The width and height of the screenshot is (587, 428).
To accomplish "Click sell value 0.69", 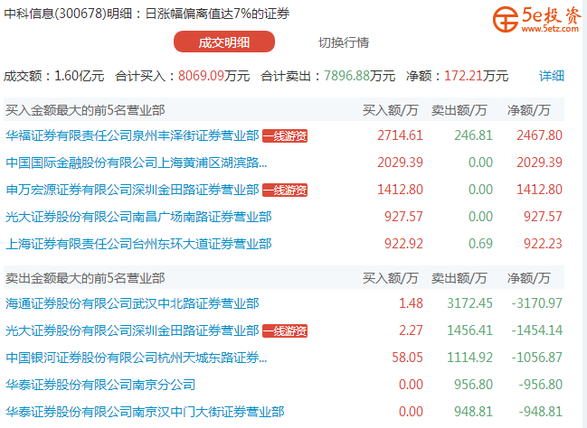I will pyautogui.click(x=480, y=244).
